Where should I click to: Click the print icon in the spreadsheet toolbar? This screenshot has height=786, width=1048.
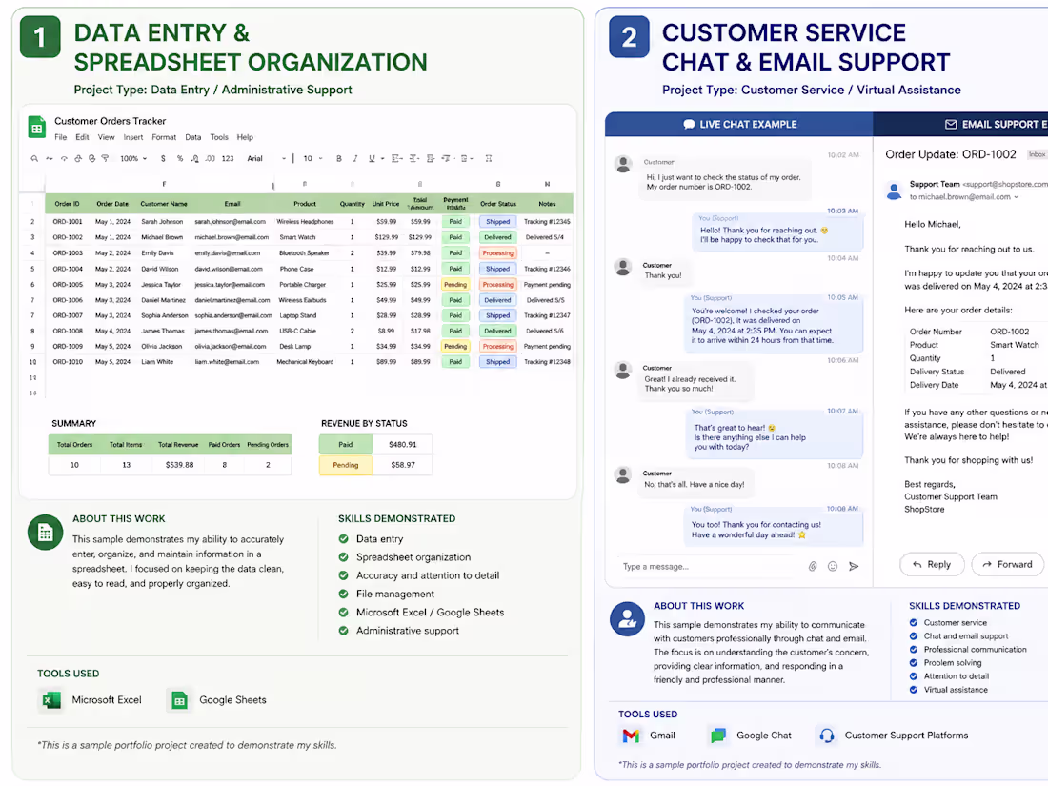click(78, 159)
